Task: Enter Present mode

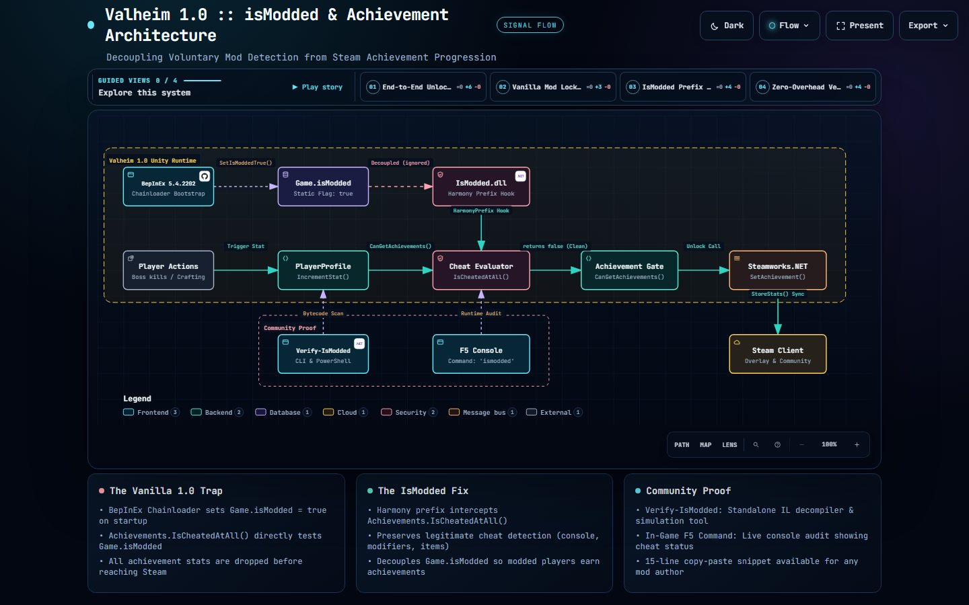Action: [x=859, y=26]
